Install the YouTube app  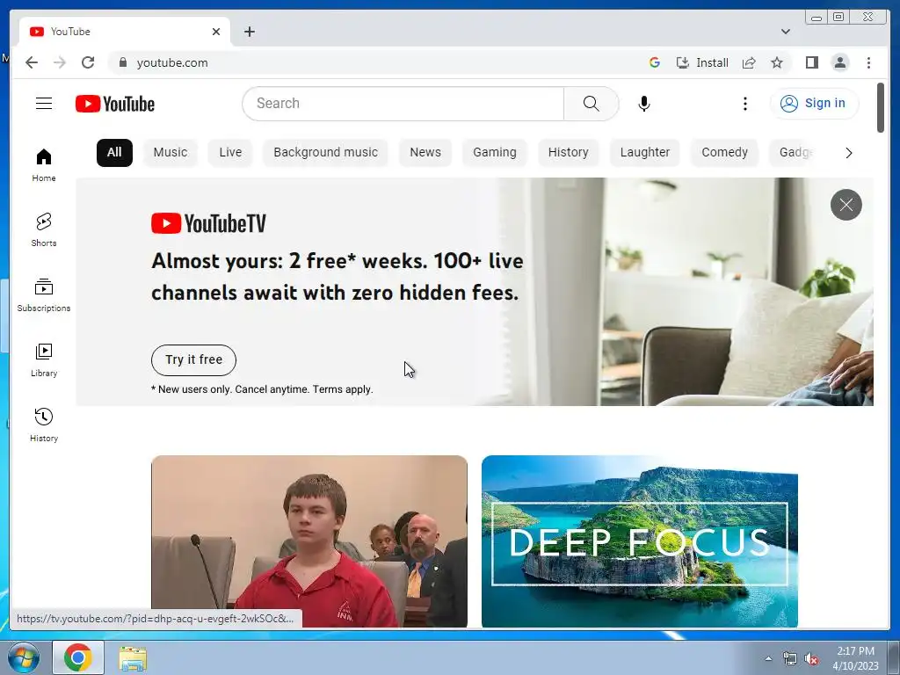pos(702,62)
